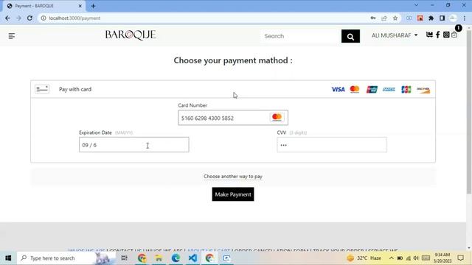Open the weather widget 32°C Haze
Viewport: 472px width, 265px height.
coord(364,258)
